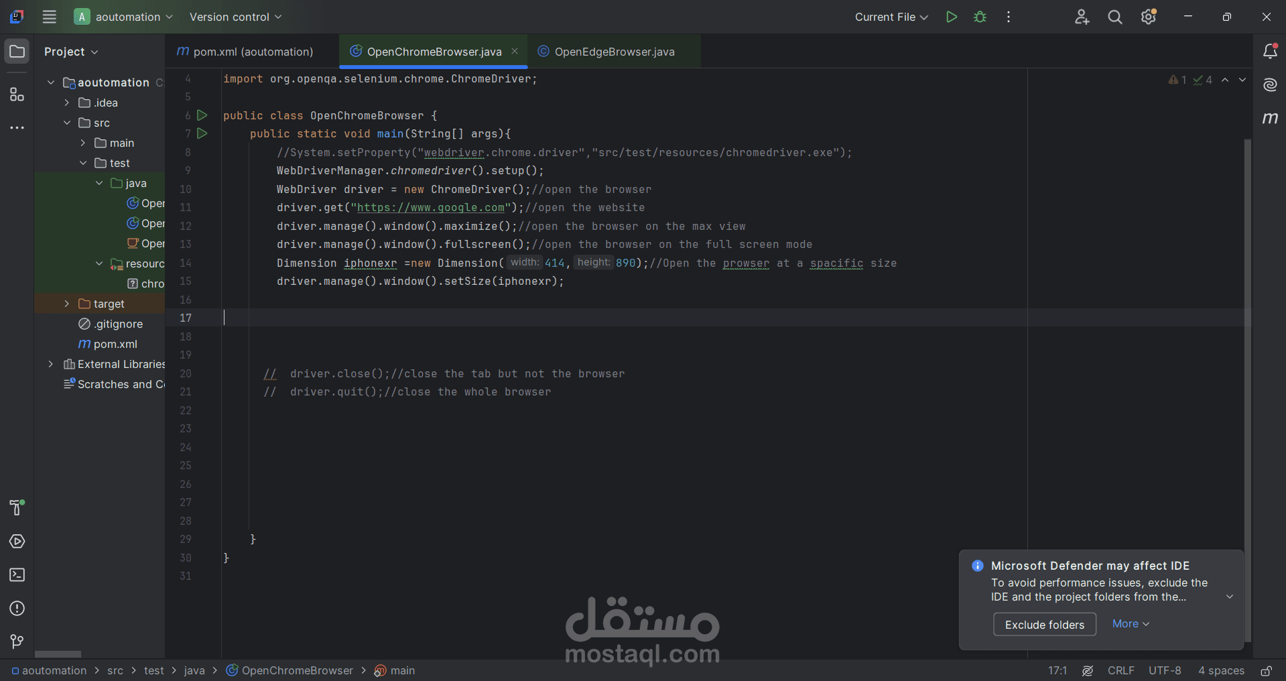1286x681 pixels.
Task: Open https://www.google.com link in code
Action: [x=430, y=208]
